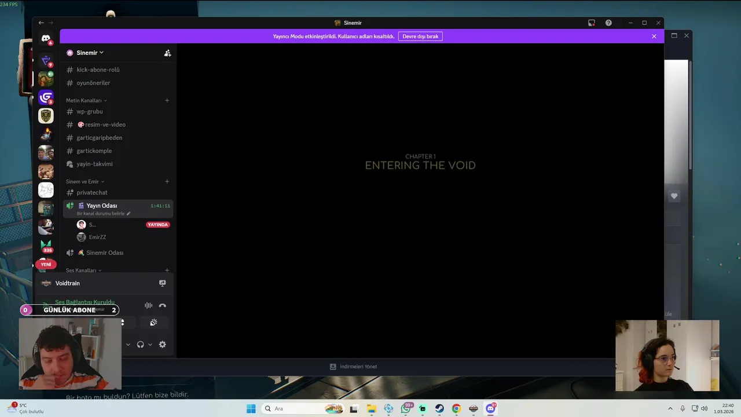Disconnect from voice with the hang-up icon
741x417 pixels.
coord(162,306)
